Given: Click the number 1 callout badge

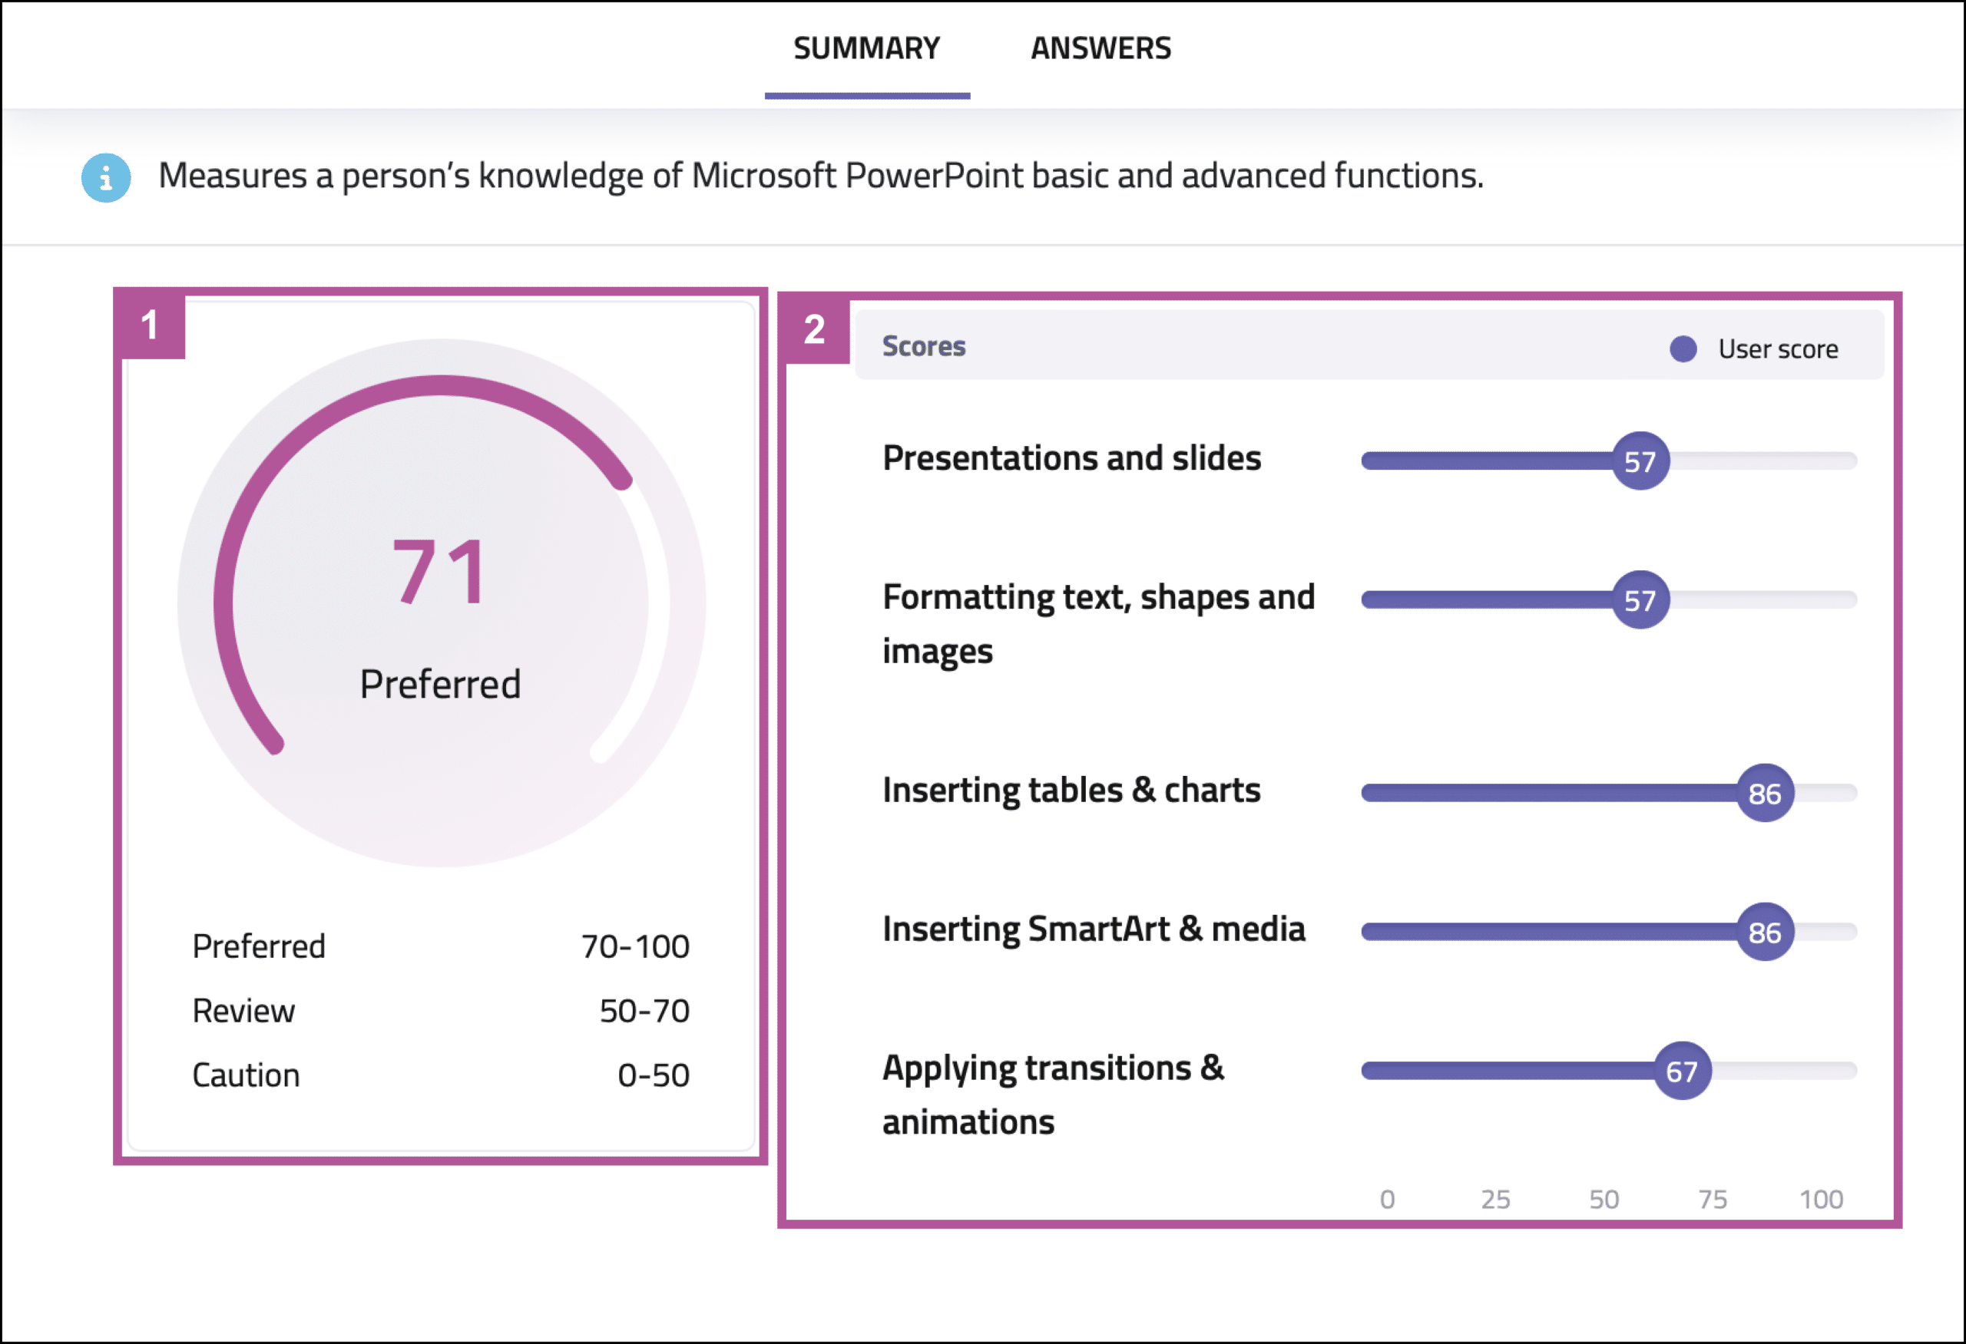Looking at the screenshot, I should (150, 325).
